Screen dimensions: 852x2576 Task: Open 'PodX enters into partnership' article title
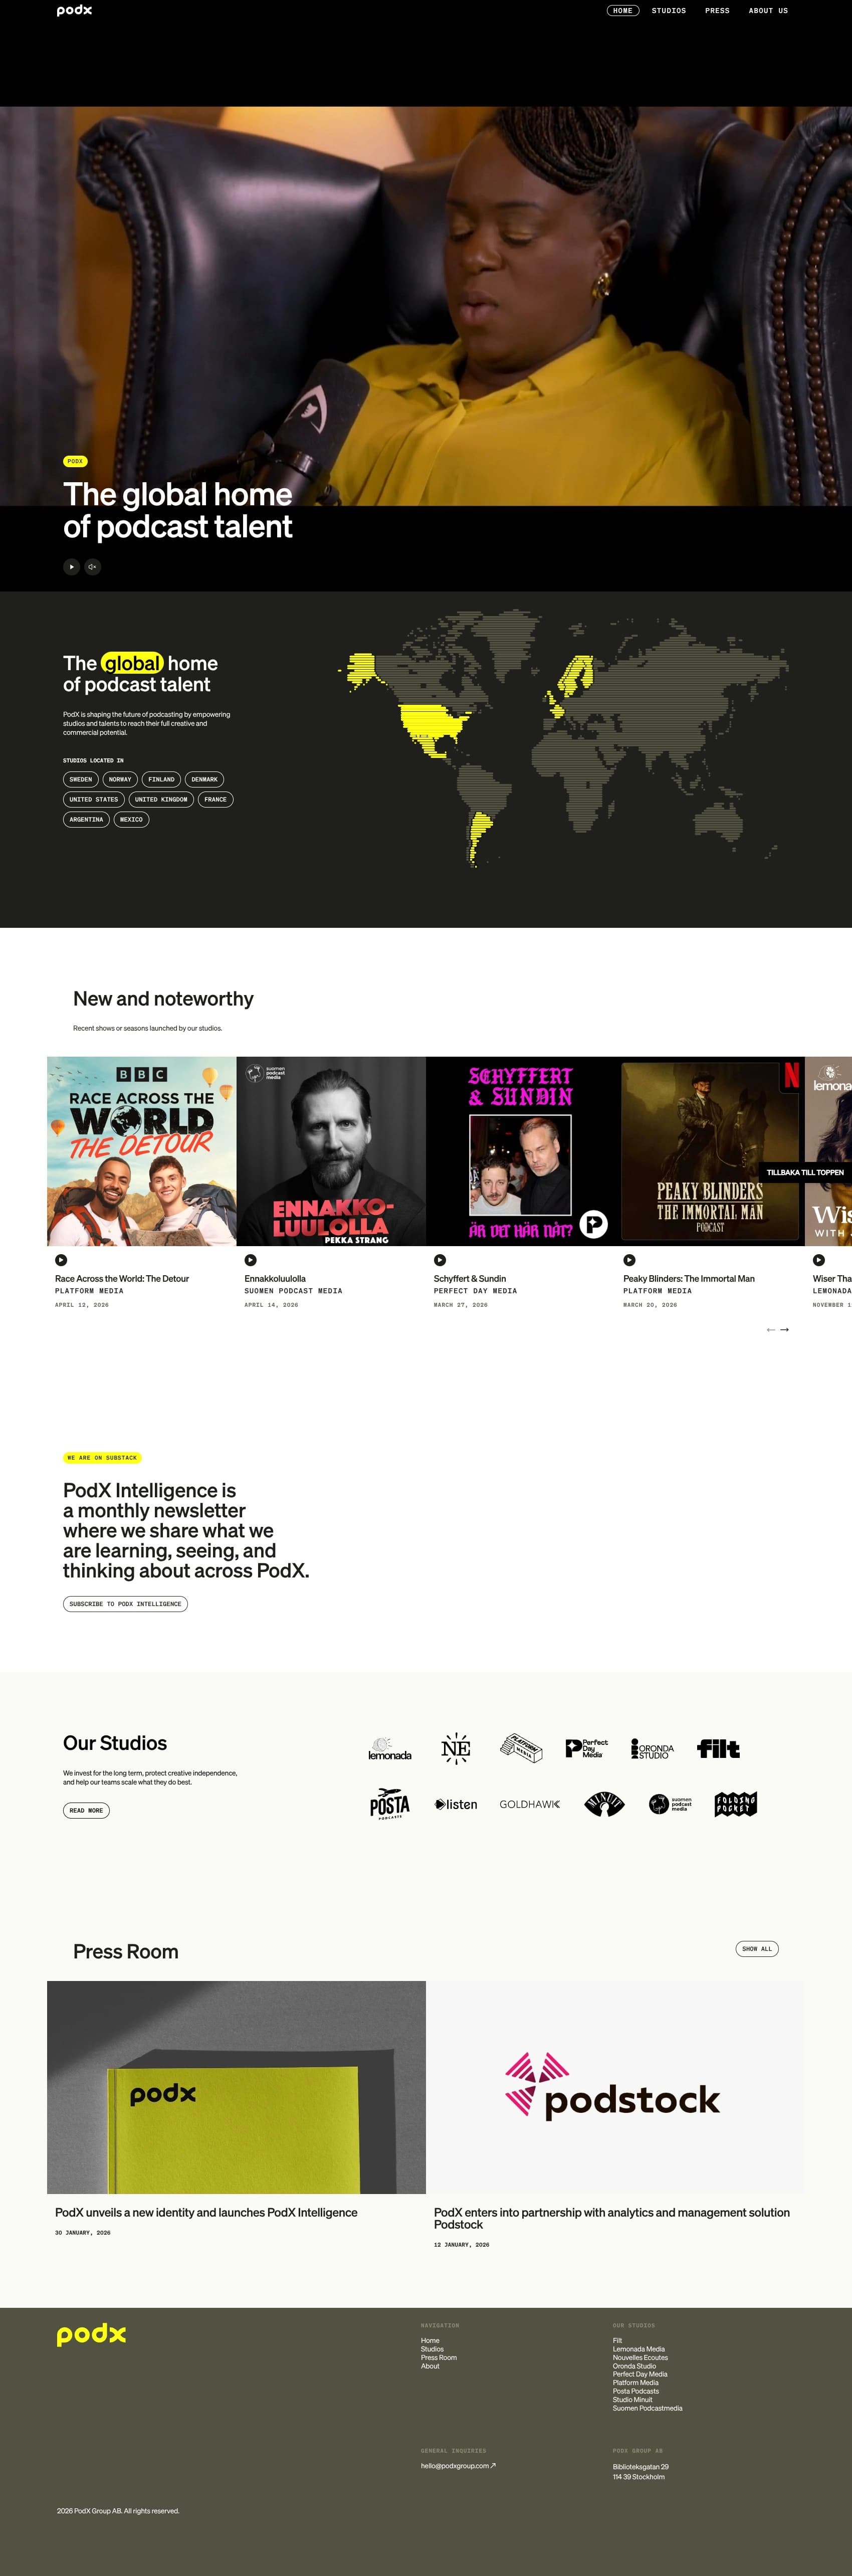coord(612,2219)
